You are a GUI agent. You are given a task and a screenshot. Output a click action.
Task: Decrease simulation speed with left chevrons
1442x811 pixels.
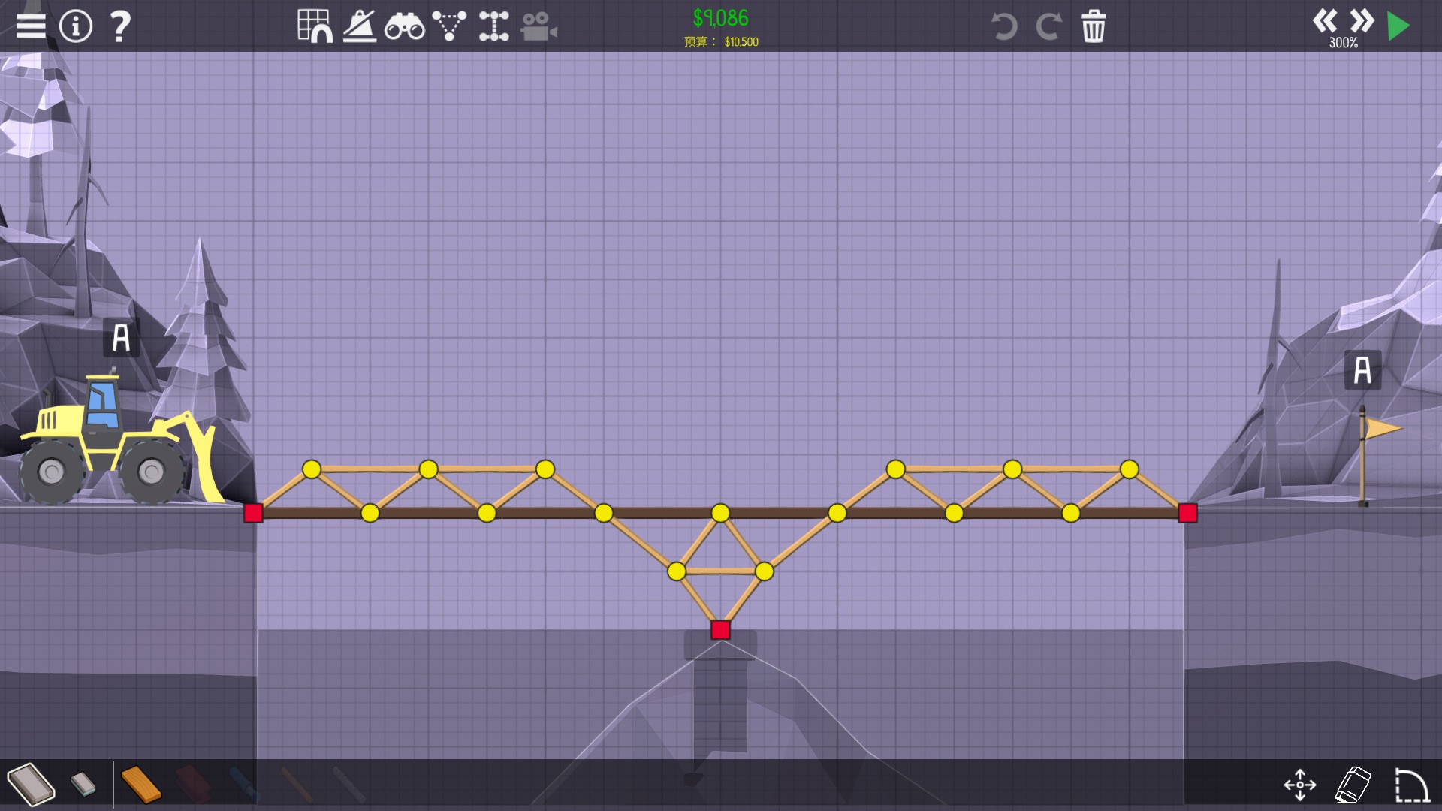(x=1325, y=20)
